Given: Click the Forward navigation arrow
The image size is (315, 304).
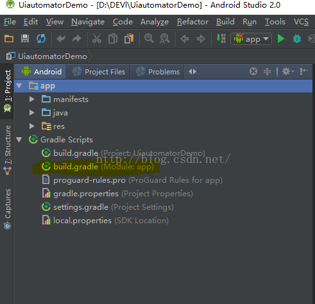Looking at the screenshot, I should pyautogui.click(x=201, y=39).
